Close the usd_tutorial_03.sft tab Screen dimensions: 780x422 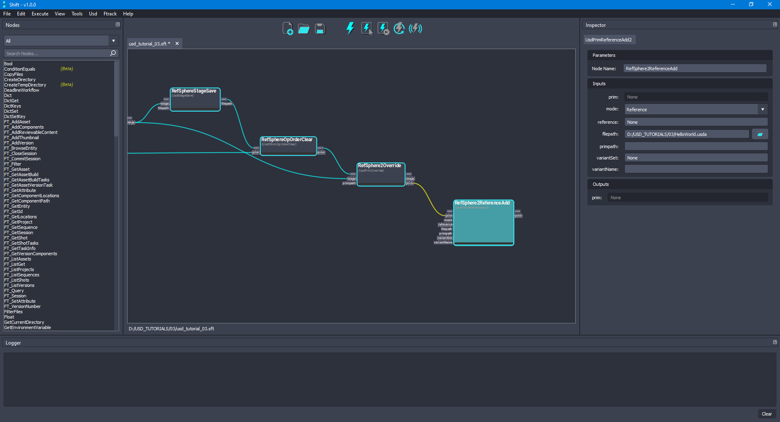[177, 43]
